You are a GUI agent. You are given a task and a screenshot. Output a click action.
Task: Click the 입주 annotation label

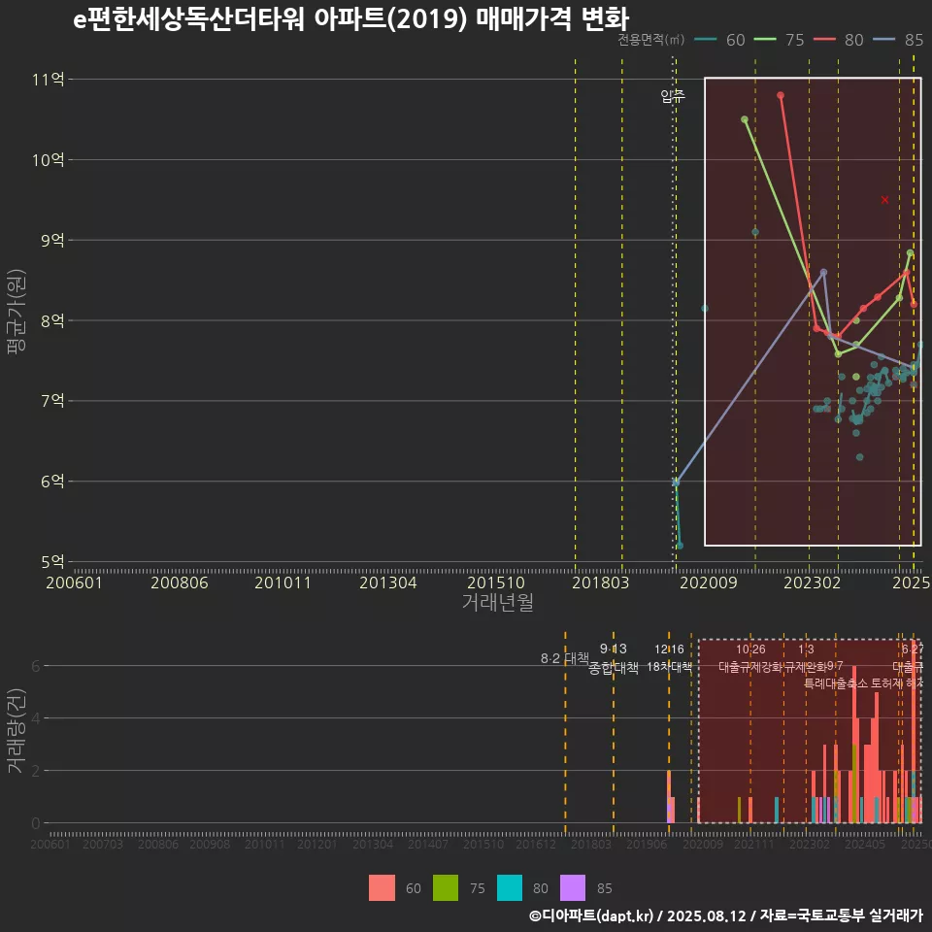tap(672, 96)
